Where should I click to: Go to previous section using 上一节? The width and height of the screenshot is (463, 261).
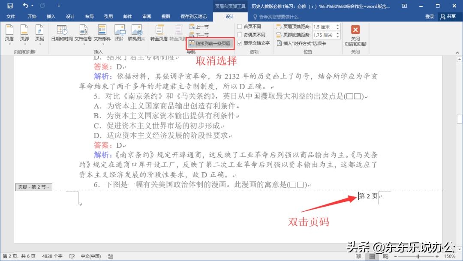(200, 27)
